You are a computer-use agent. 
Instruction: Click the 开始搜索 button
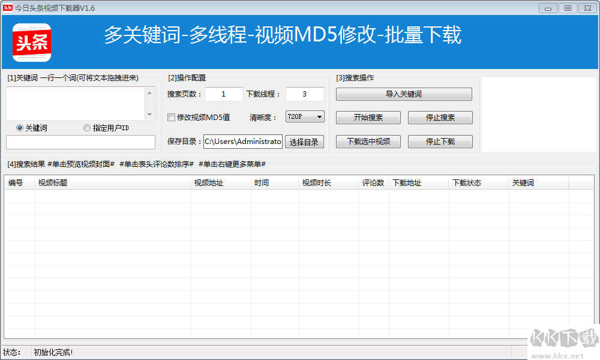coord(368,117)
